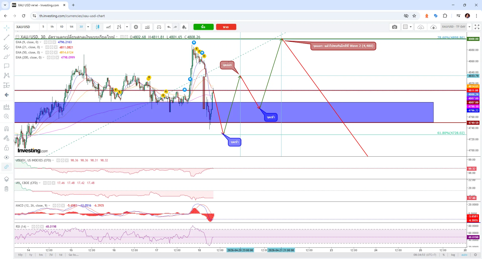Hide the EMA 200 indicator
Image resolution: width=482 pixels, height=259 pixels.
pos(49,57)
